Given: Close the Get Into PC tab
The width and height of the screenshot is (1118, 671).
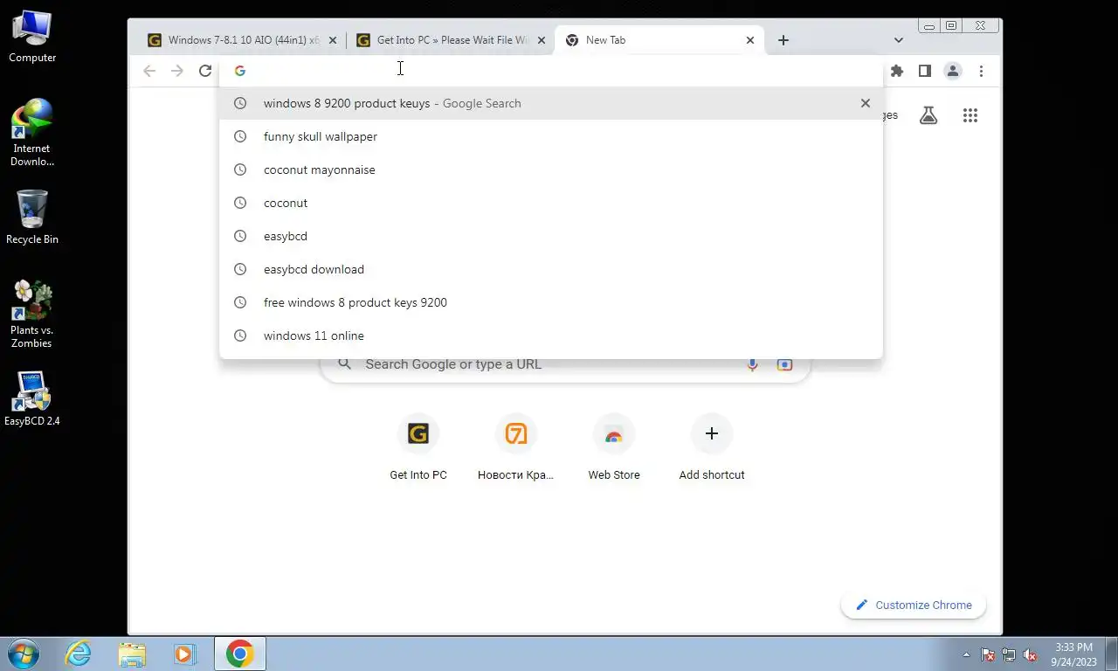Looking at the screenshot, I should coord(541,40).
